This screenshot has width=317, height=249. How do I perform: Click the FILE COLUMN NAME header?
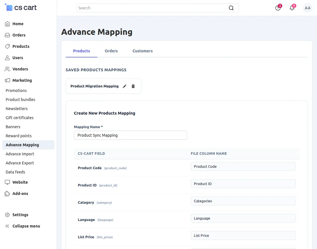tap(209, 154)
